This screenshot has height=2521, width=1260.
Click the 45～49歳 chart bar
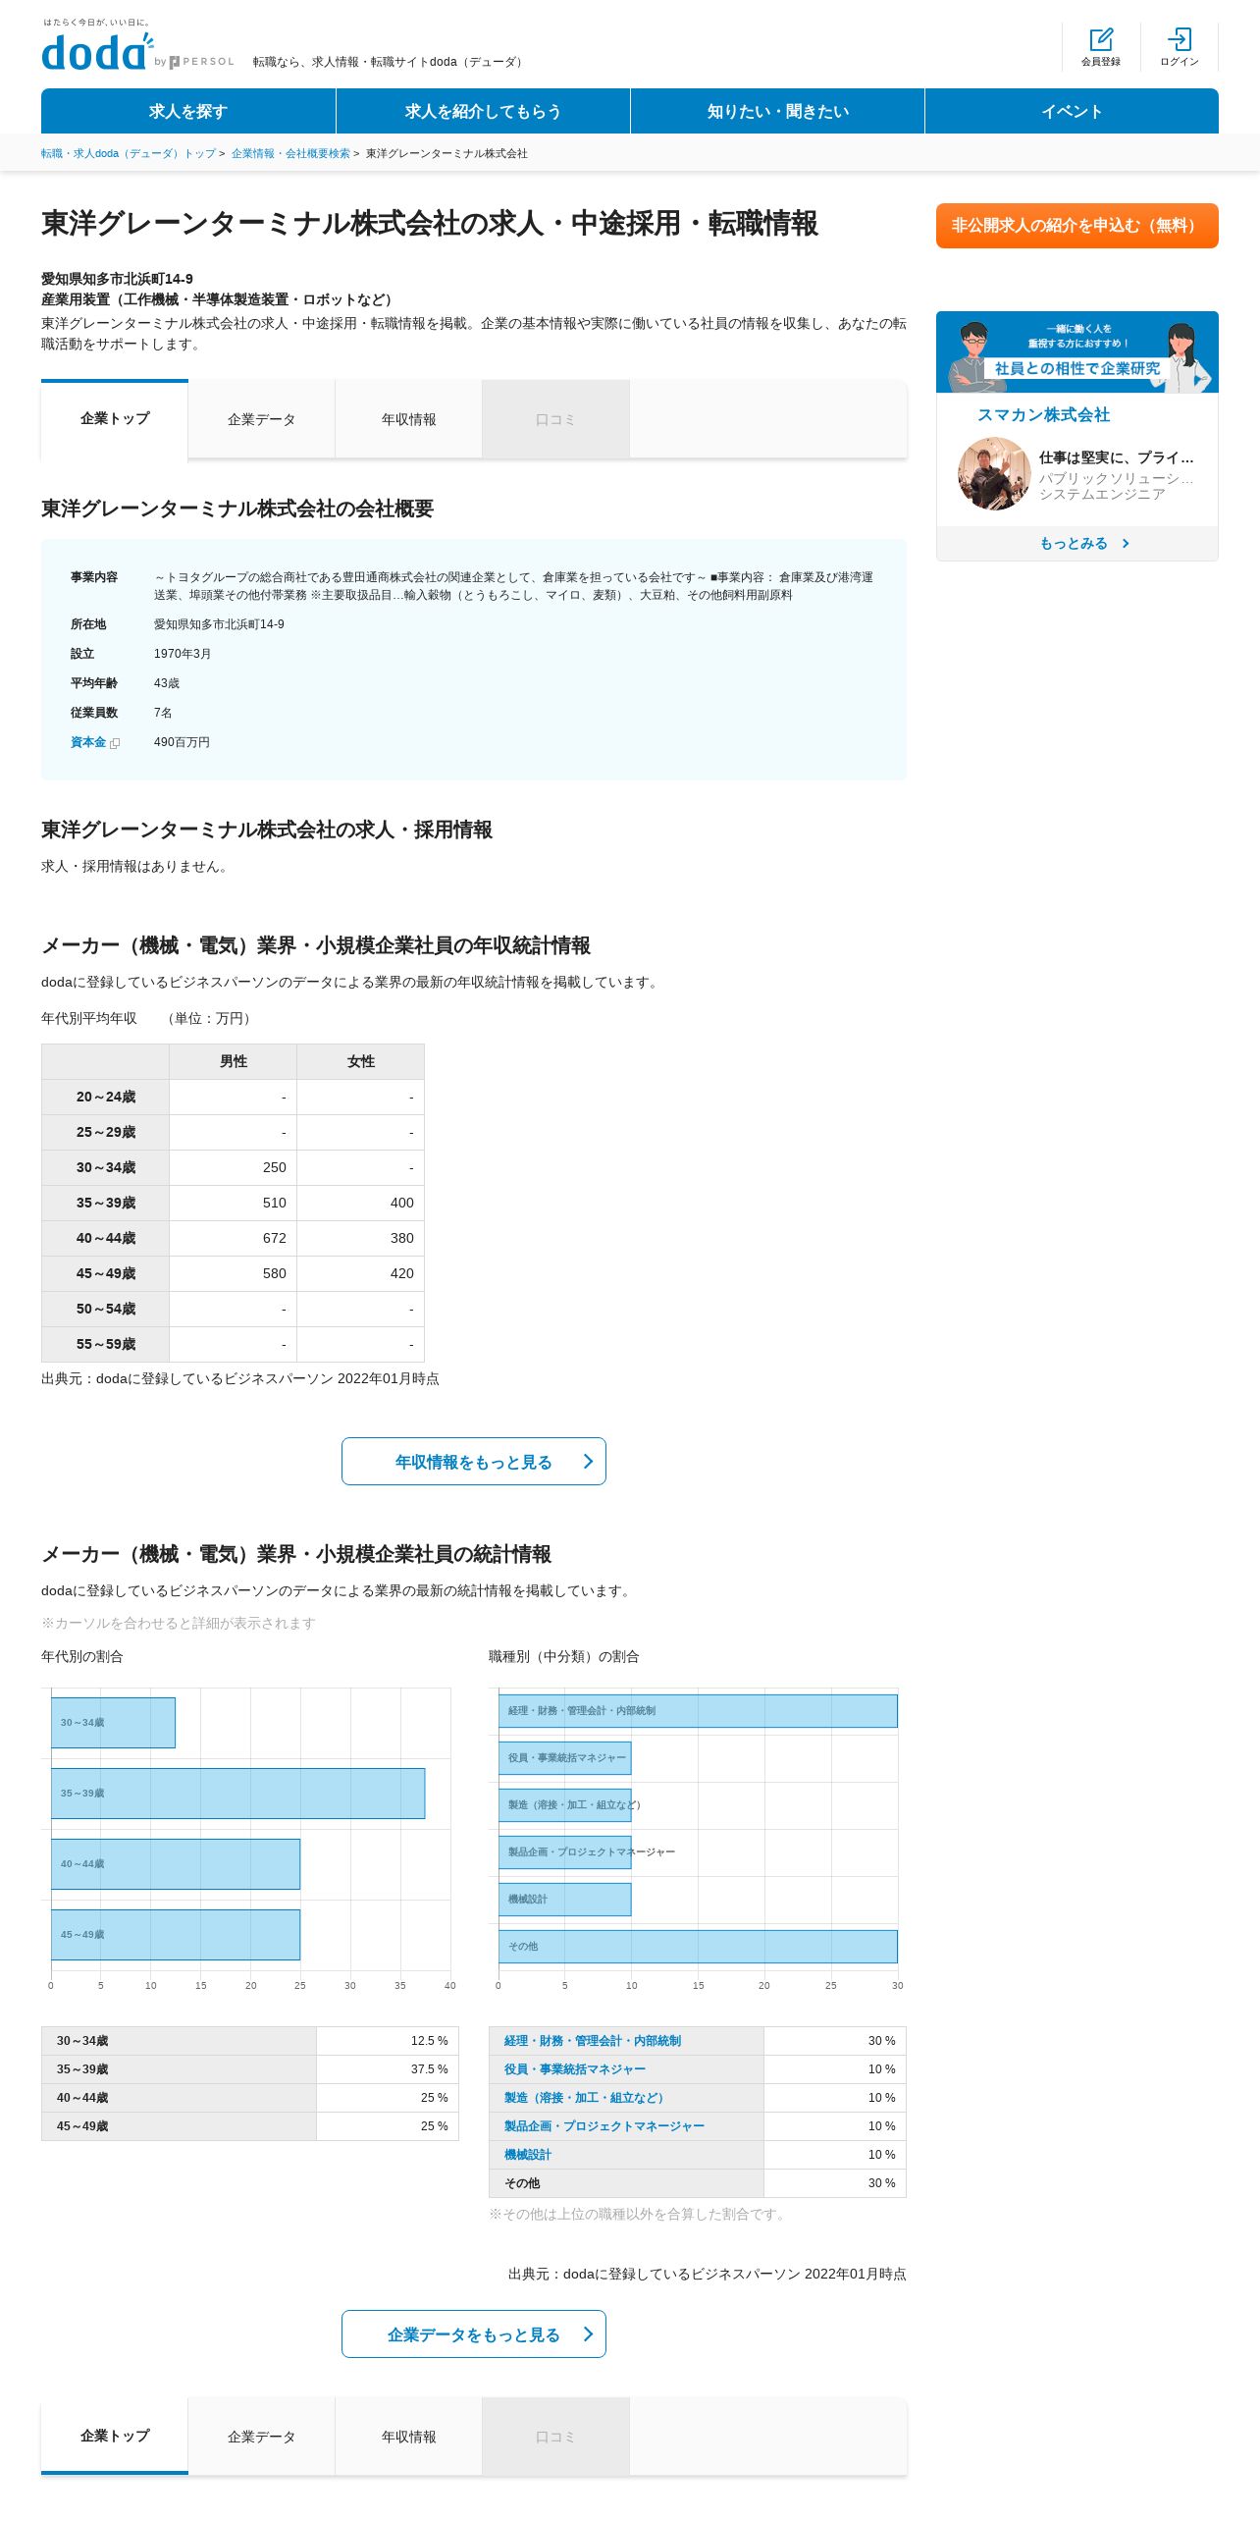coord(176,1934)
